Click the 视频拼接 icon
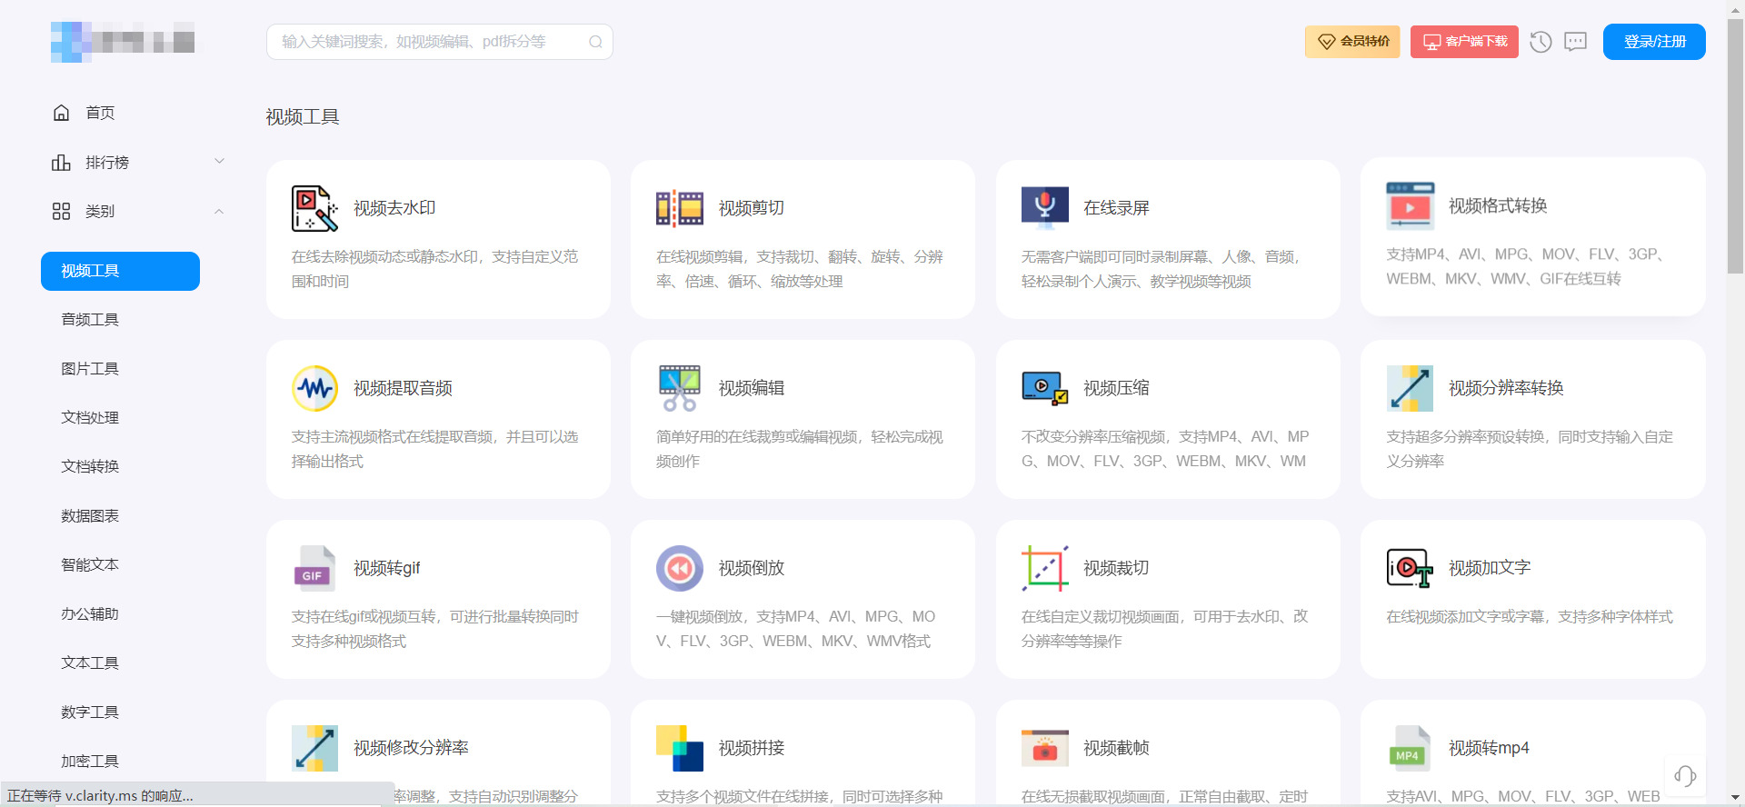The image size is (1745, 807). click(x=680, y=748)
